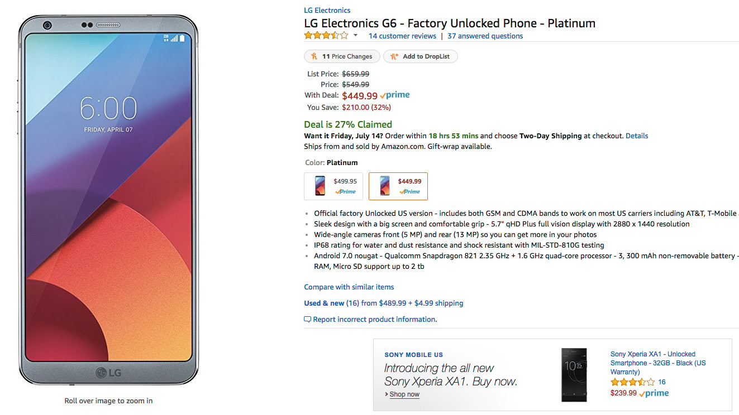Open the 14 customer reviews link
The image size is (739, 415).
(x=402, y=36)
